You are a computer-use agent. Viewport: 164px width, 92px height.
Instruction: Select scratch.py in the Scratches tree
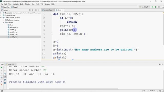tap(13, 30)
